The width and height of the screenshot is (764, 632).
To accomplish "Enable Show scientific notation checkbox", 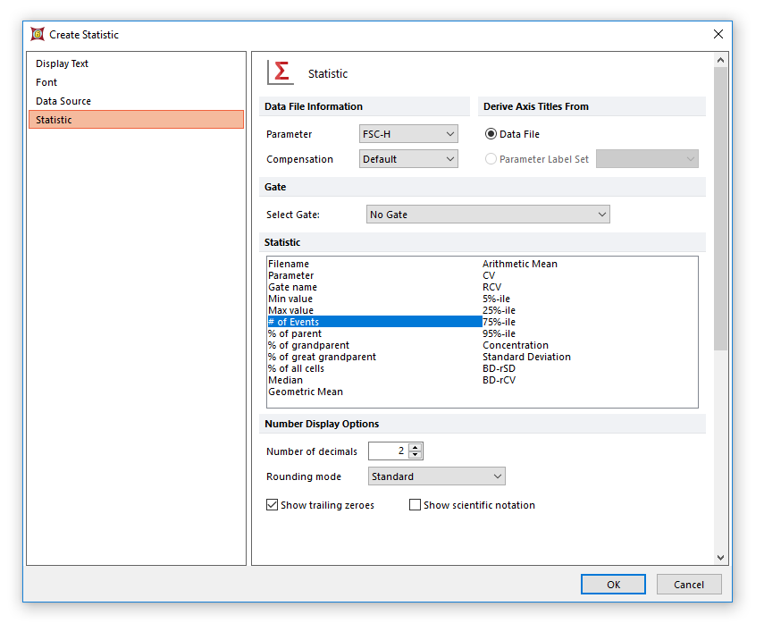I will tap(415, 505).
